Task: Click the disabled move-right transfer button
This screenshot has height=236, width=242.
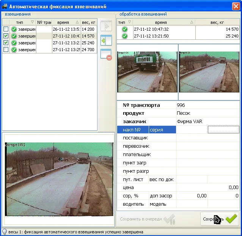Action: pyautogui.click(x=106, y=26)
